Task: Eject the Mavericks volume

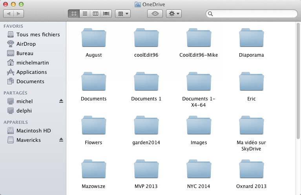Action: click(x=61, y=140)
